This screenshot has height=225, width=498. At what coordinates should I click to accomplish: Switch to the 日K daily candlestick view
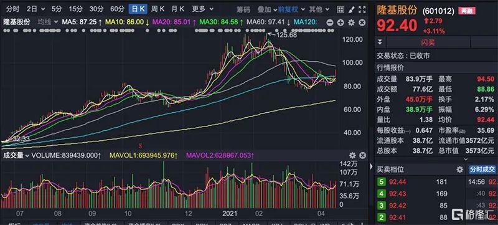coord(138,9)
